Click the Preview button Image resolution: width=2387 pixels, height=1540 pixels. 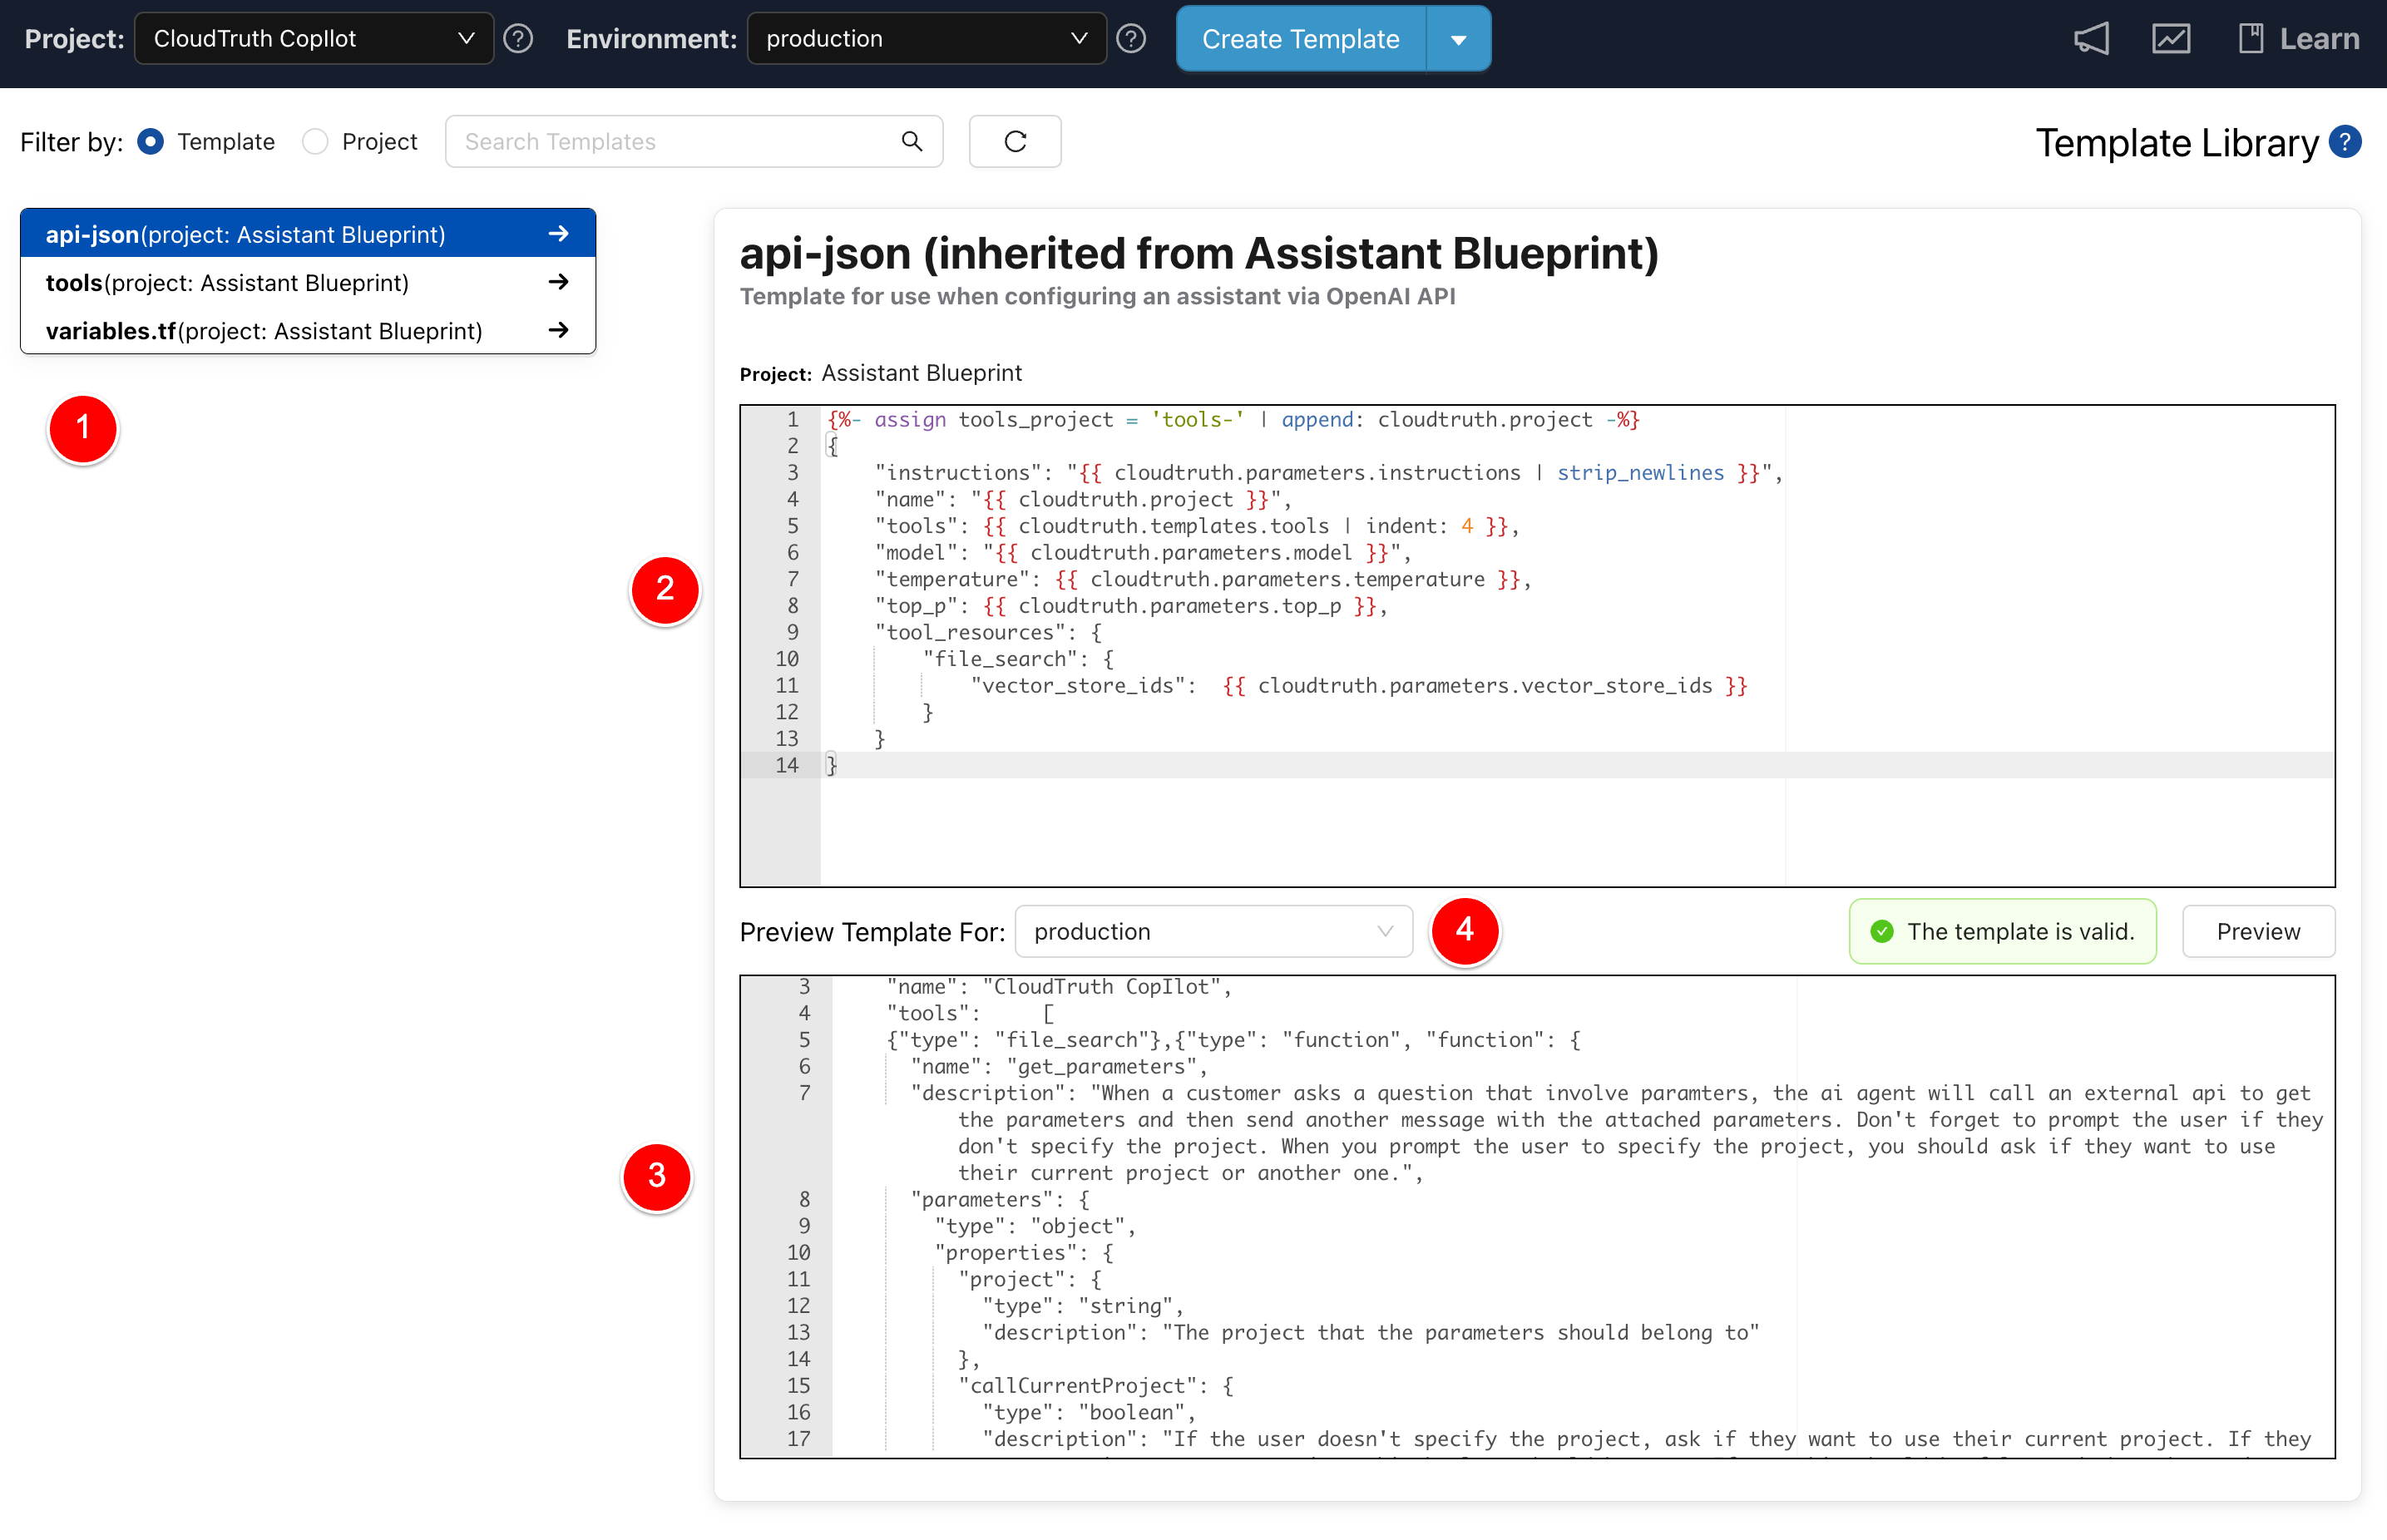pos(2259,931)
